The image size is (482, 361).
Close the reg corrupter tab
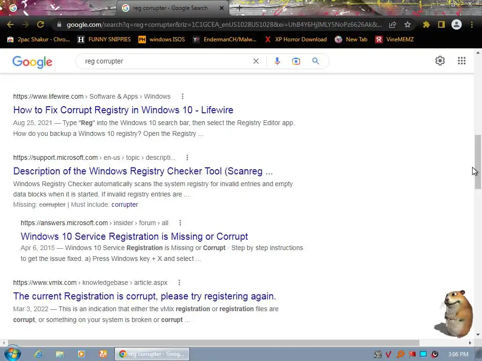click(x=222, y=8)
